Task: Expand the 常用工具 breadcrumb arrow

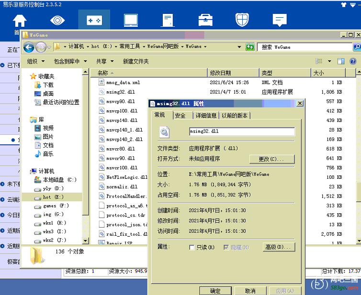Action: pos(144,47)
